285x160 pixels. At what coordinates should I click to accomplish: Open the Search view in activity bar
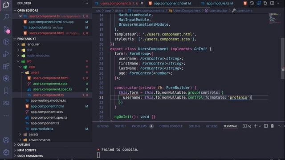(6, 17)
